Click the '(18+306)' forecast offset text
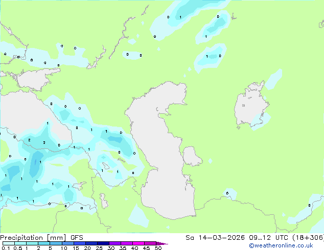324x250 pixels. click(x=308, y=238)
